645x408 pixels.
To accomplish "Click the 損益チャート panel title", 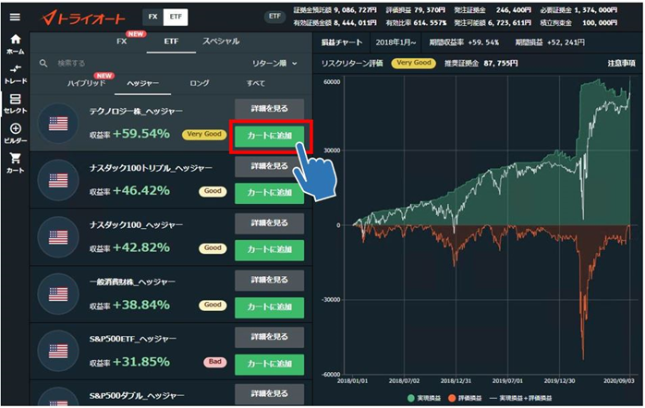I will (x=342, y=42).
